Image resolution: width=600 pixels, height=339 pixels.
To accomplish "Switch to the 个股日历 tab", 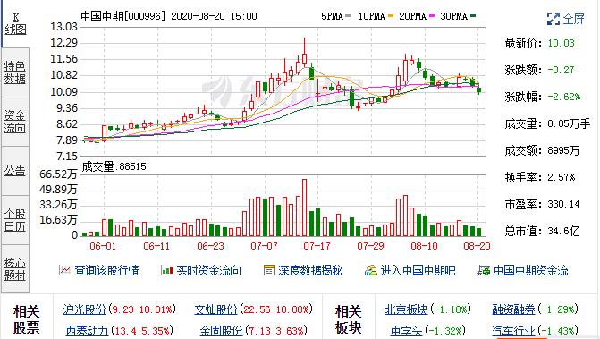I will point(15,220).
